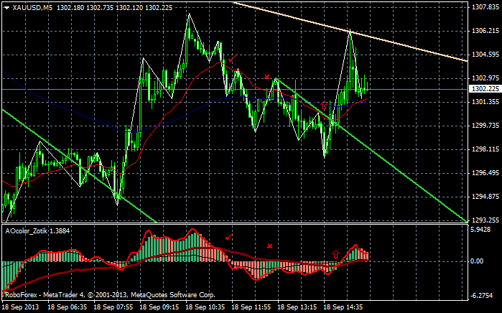Click the 1299.735 price scale value
502x313 pixels.
tap(485, 126)
